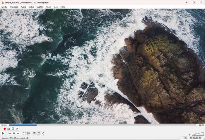Mute audio using the speaker icon
Screen dimensions: 205x140
[190, 134]
